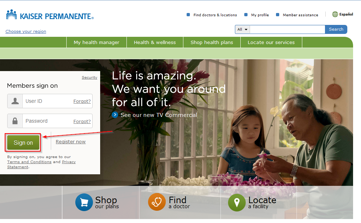Click Forgot? link for User ID
This screenshot has width=361, height=223.
82,101
